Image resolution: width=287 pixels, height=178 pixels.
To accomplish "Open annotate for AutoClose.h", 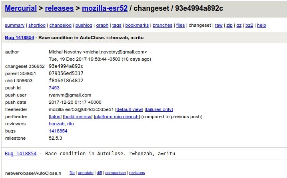I will [x=86, y=173].
